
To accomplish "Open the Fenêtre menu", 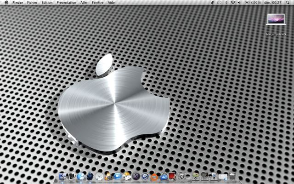I will point(98,3).
